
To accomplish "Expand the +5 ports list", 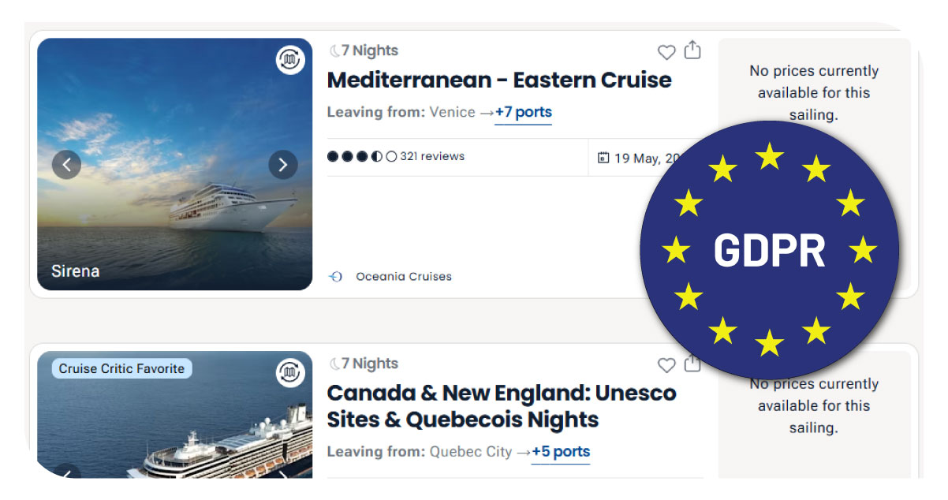I will click(560, 452).
